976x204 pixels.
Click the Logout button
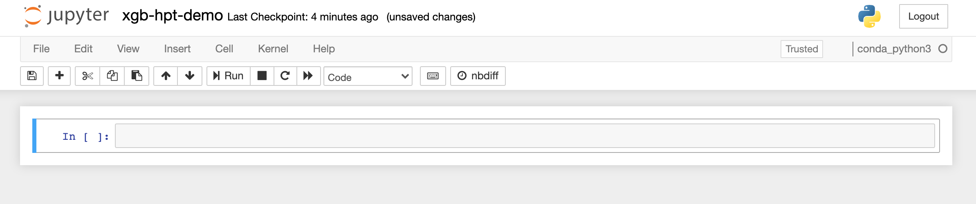click(924, 16)
